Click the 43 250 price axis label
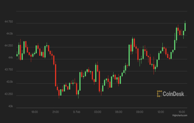This screenshot has height=123, width=194. click(9, 94)
